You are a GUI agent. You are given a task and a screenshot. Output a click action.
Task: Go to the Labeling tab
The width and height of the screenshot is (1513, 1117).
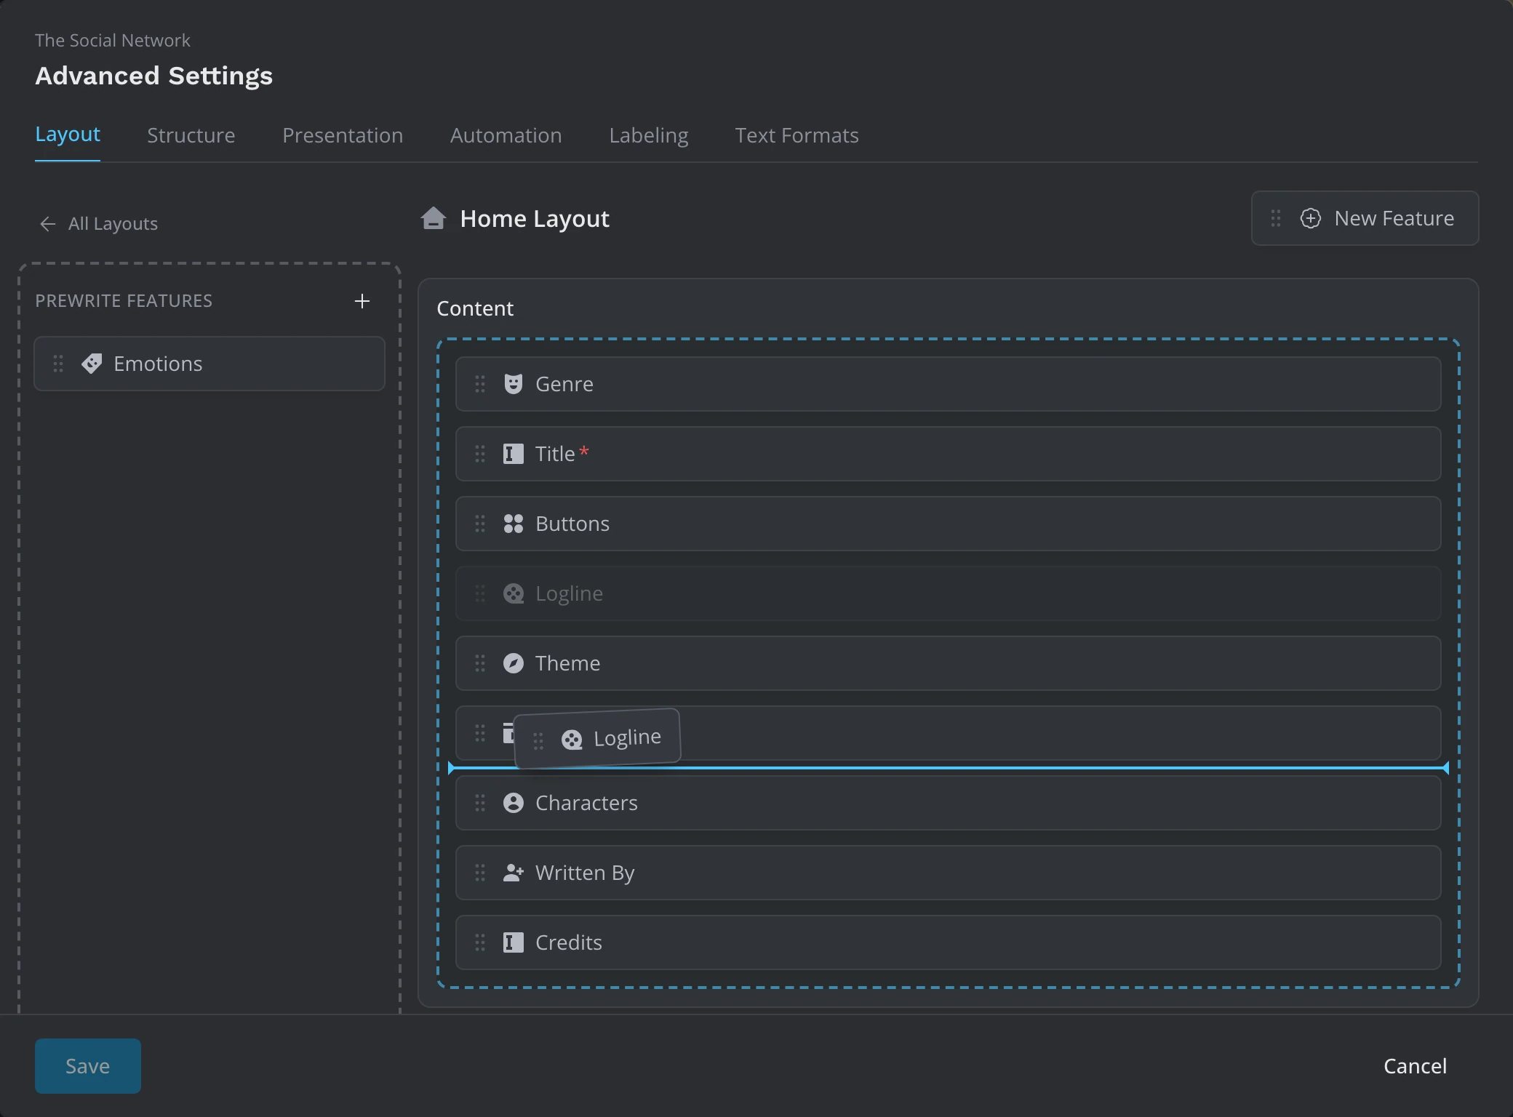tap(648, 135)
